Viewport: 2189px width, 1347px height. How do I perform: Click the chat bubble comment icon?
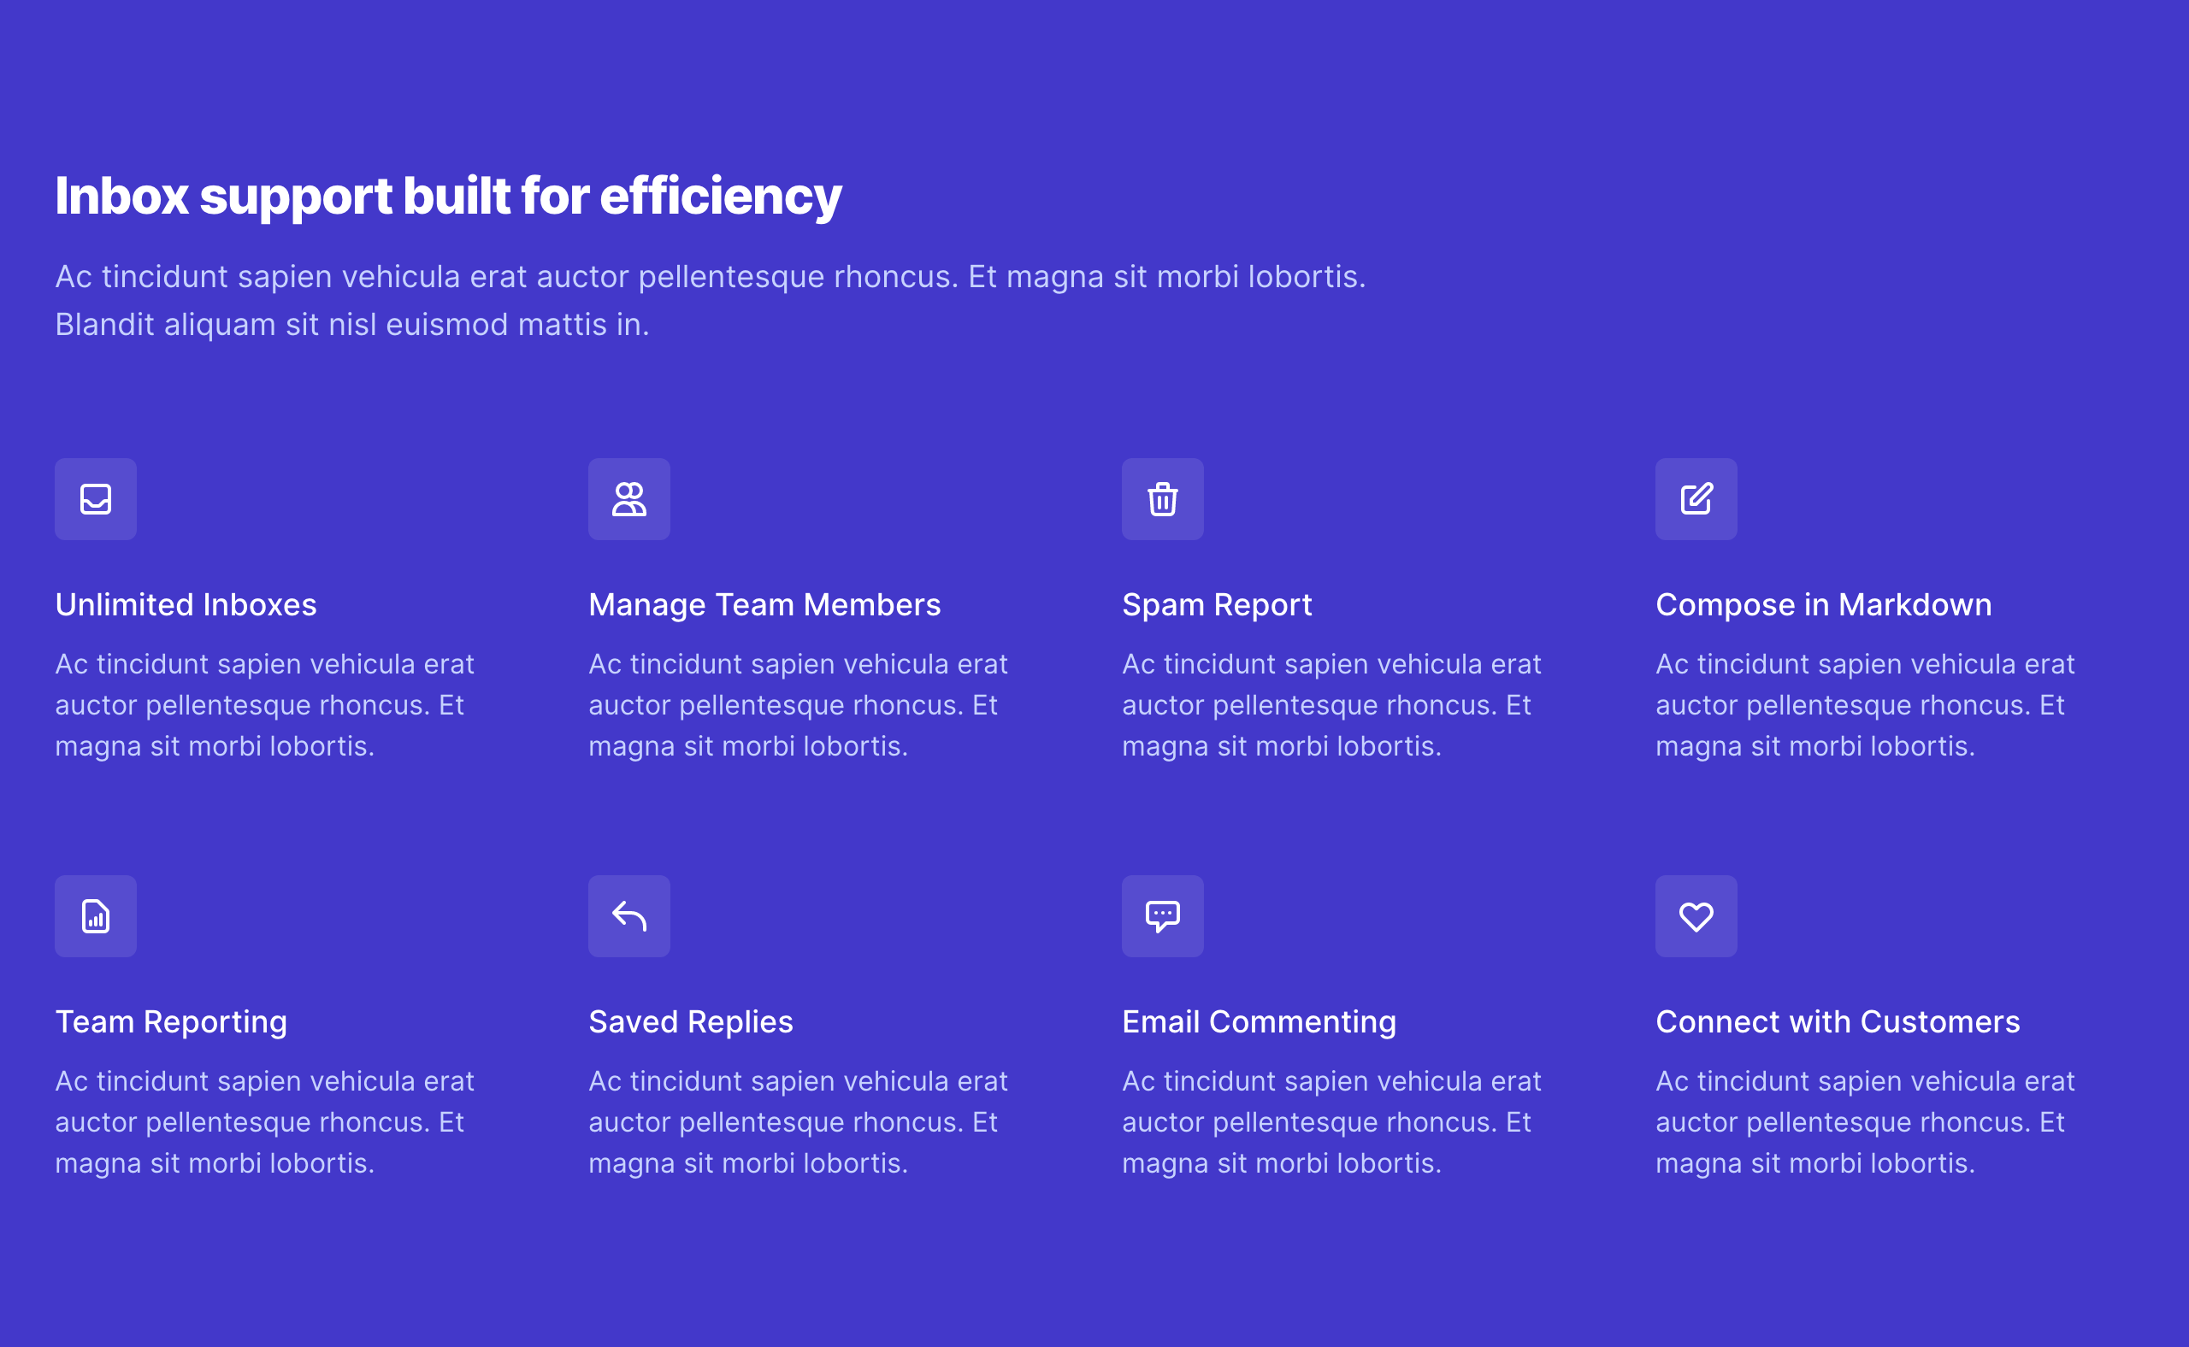coord(1162,916)
